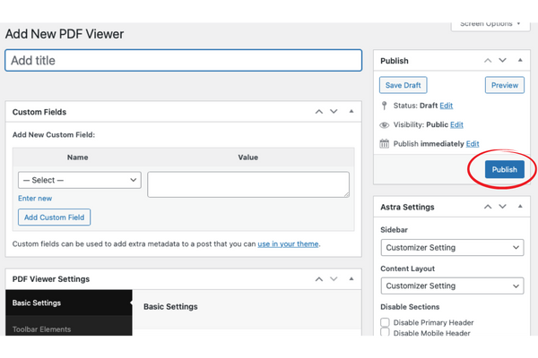Enable Disable Primary Header checkbox
The height and width of the screenshot is (358, 538).
tap(385, 322)
